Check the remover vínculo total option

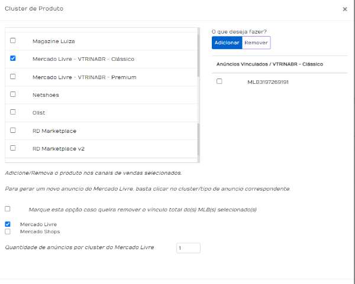[8, 209]
